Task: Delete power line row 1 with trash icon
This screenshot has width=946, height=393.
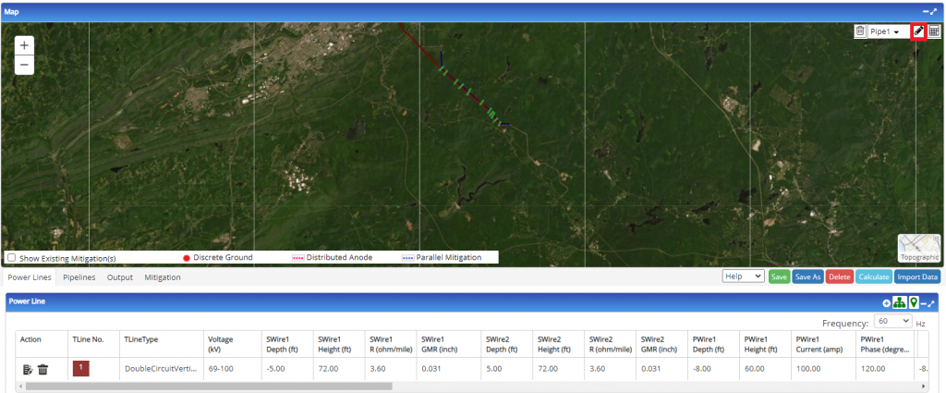Action: click(42, 369)
